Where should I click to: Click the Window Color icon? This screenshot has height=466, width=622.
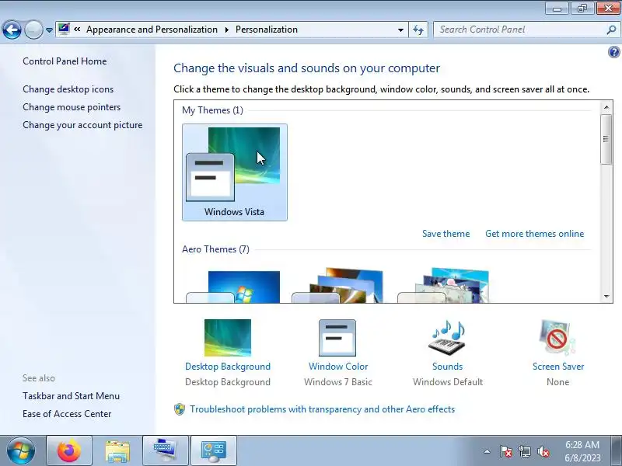[337, 338]
